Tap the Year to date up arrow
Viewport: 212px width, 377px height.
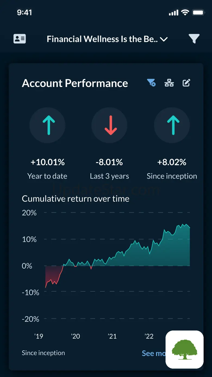pyautogui.click(x=48, y=125)
